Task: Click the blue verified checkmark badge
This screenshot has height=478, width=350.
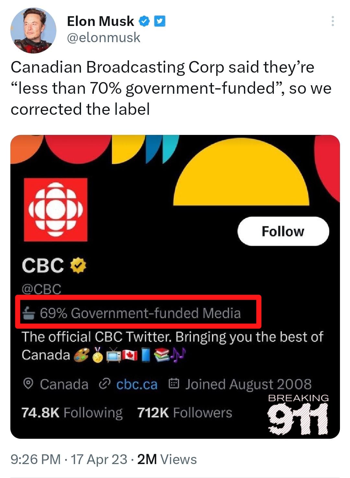Action: (x=144, y=21)
